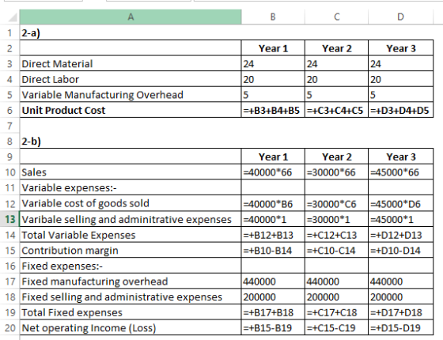Click 'Variable Manufacturing Overhead' cell

131,95
